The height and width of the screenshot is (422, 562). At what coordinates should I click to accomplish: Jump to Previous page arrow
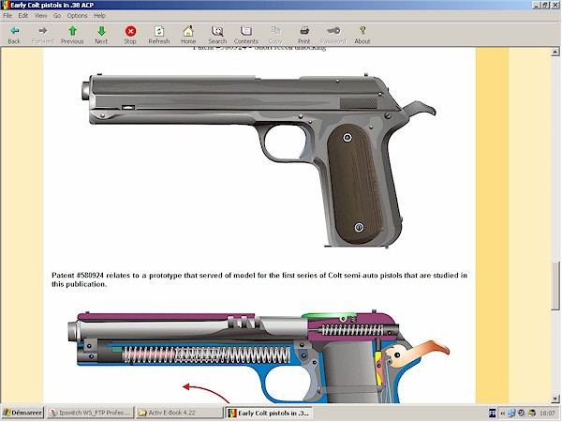point(72,35)
